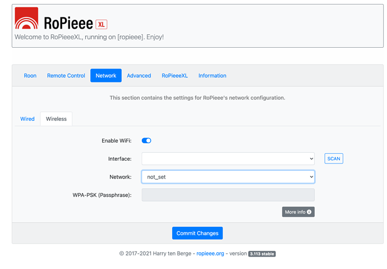Open the Remote Control tab
The width and height of the screenshot is (387, 269).
point(66,76)
